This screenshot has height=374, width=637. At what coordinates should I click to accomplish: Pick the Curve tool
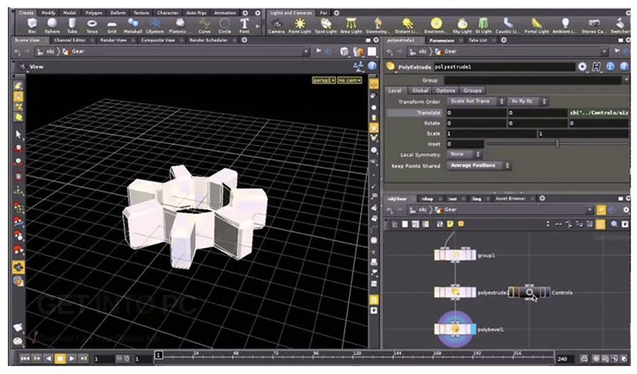click(x=204, y=25)
